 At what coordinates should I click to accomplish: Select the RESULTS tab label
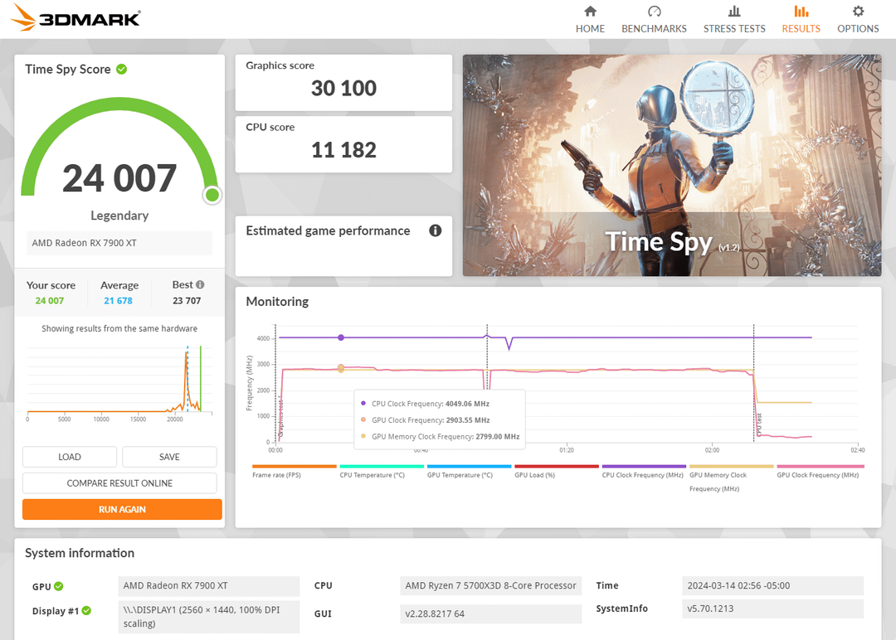(x=801, y=28)
